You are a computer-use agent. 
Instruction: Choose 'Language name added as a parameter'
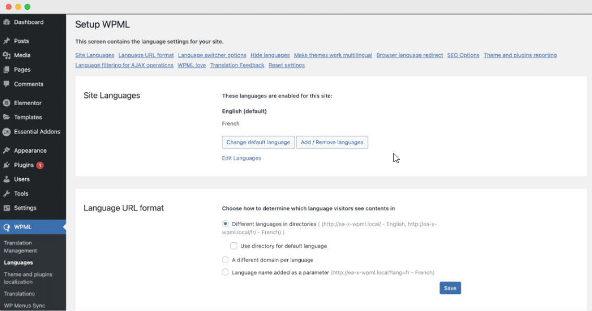pyautogui.click(x=225, y=272)
